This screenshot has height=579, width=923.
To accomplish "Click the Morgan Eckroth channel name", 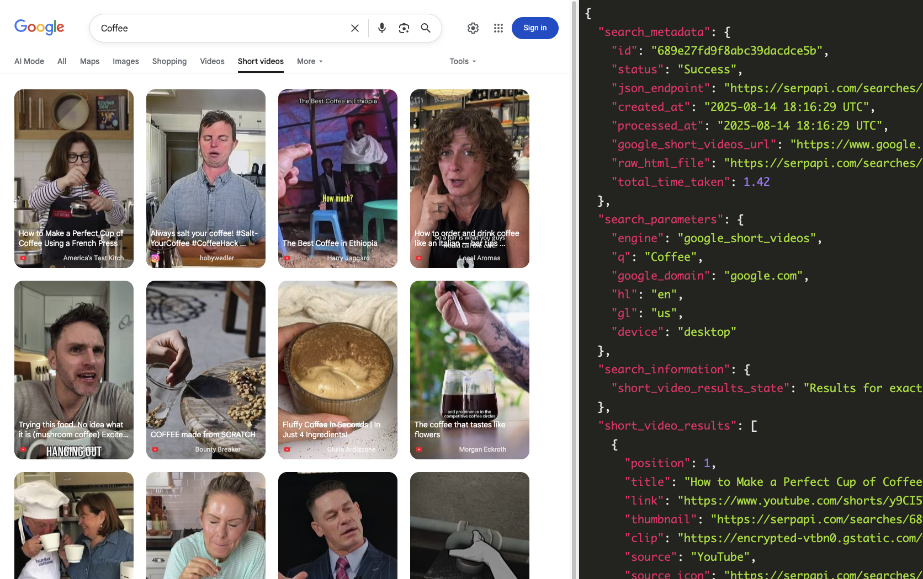I will coord(482,449).
